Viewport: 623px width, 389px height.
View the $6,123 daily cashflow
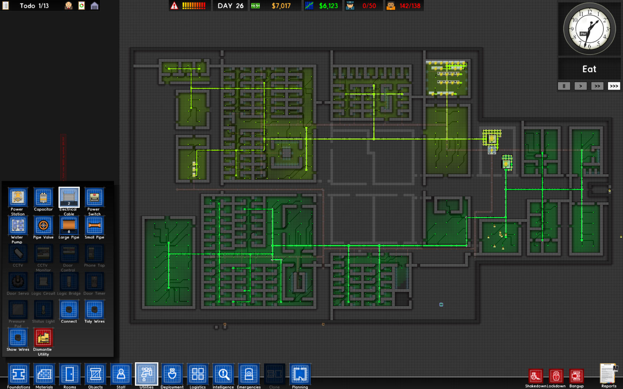[x=329, y=6]
